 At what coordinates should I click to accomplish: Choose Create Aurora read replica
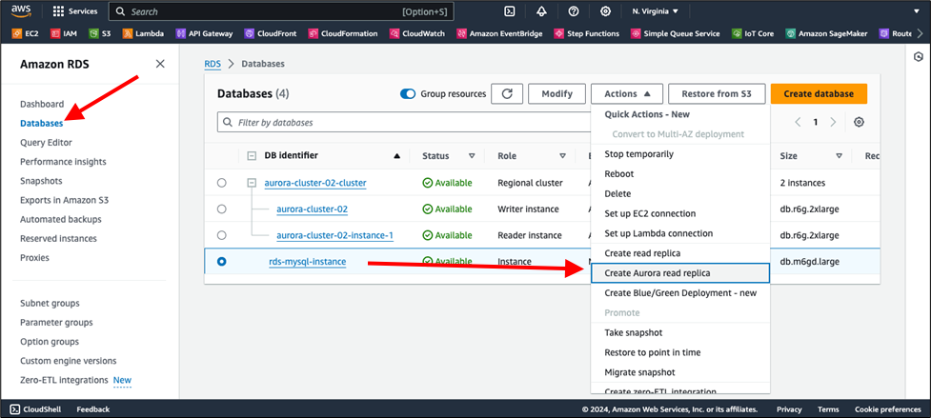point(657,273)
